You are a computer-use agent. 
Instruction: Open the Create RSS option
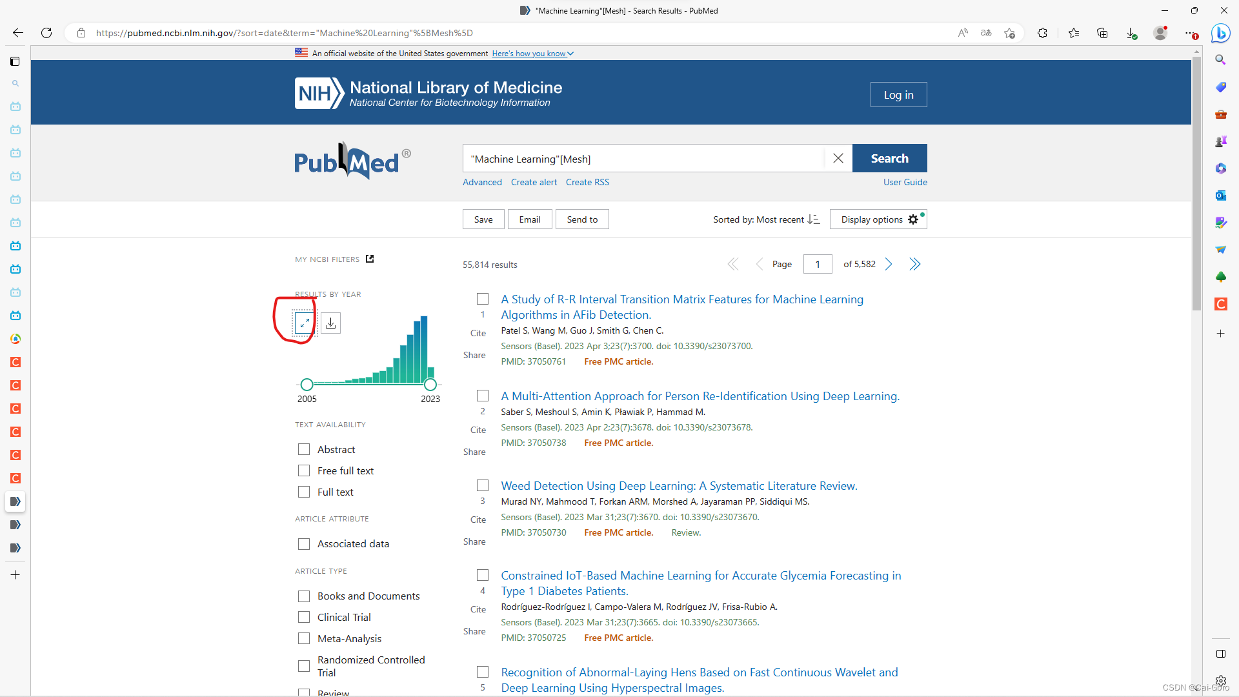point(587,182)
